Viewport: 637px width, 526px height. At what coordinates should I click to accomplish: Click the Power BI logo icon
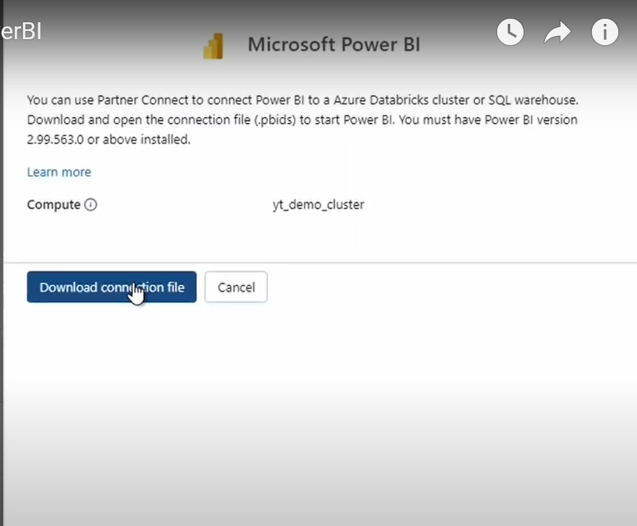pyautogui.click(x=214, y=46)
